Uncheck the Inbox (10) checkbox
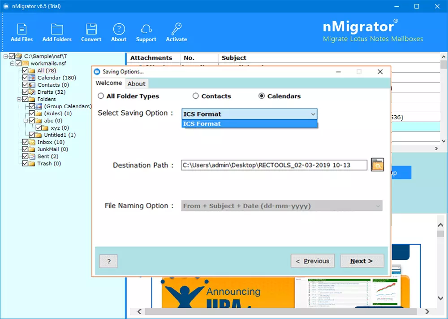Viewport: 448px width, 319px height. [25, 142]
